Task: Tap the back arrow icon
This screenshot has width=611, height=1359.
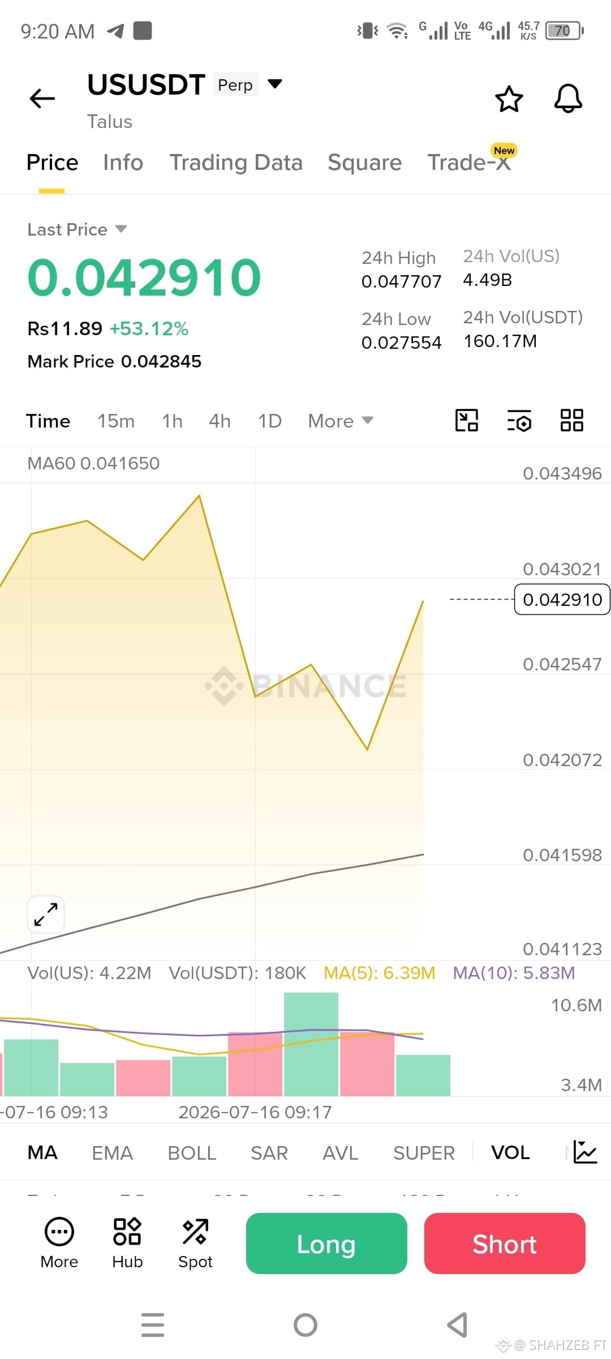Action: coord(42,99)
